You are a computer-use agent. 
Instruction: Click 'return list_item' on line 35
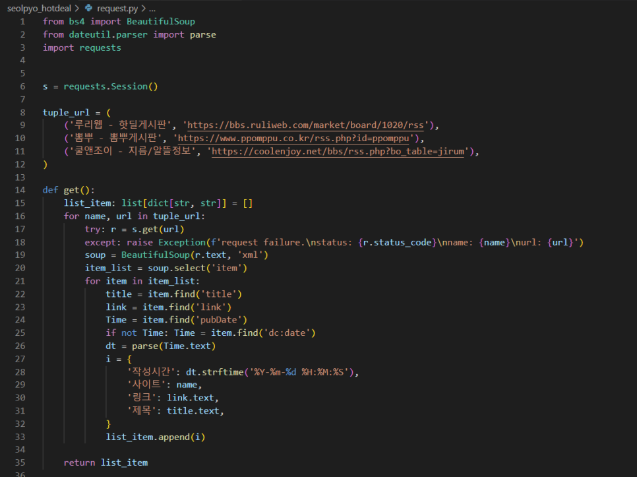(106, 462)
